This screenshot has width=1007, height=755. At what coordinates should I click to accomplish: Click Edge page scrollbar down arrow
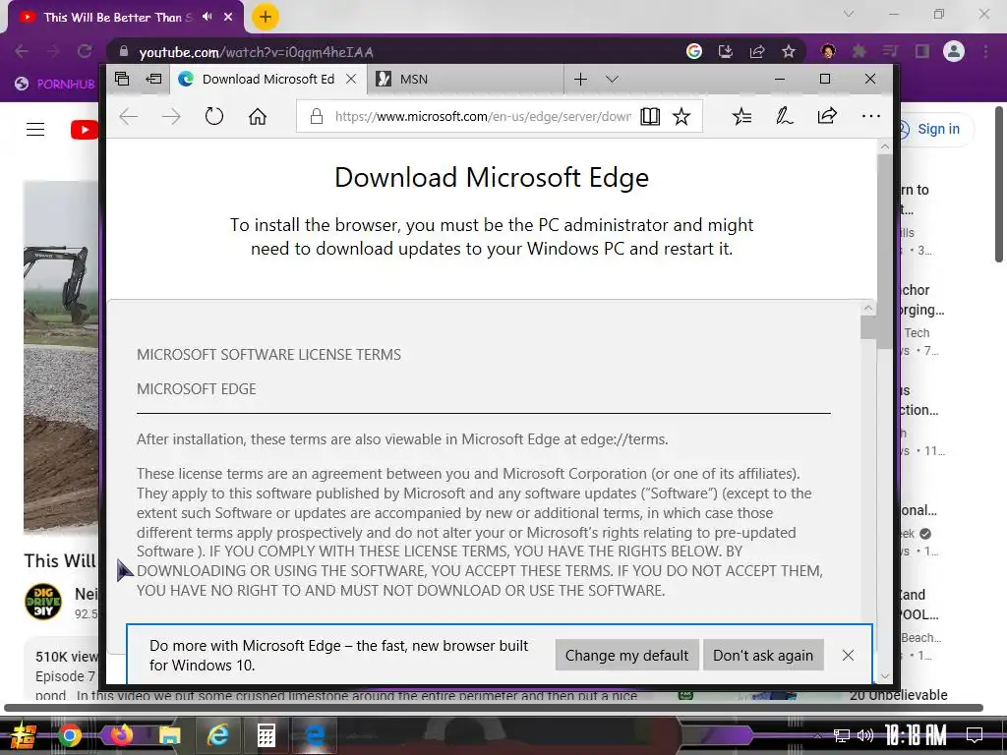[885, 676]
